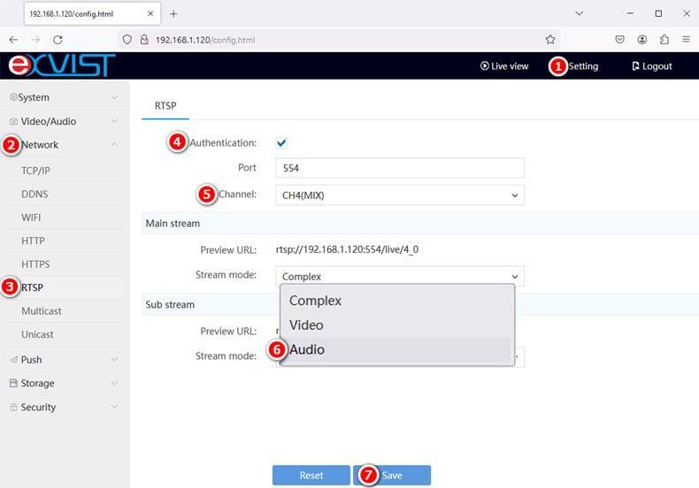Open the Save to Pocket icon
Screen dimensions: 699x488
click(x=619, y=40)
